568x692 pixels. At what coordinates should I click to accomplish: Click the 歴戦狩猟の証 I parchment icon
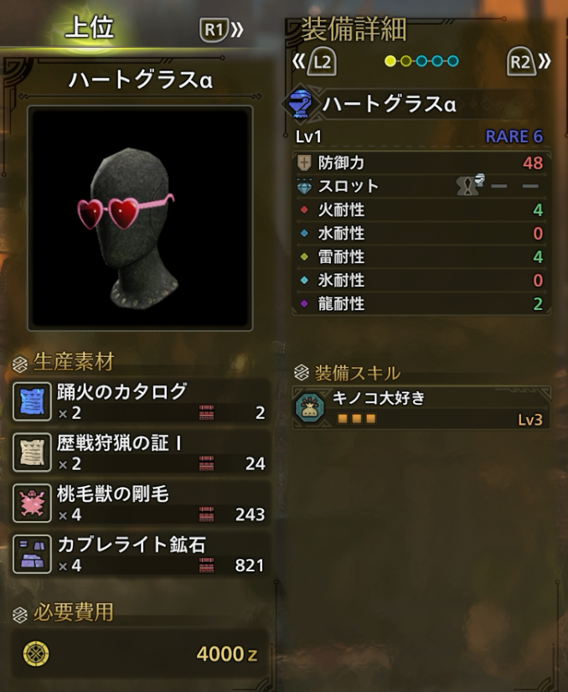(32, 452)
